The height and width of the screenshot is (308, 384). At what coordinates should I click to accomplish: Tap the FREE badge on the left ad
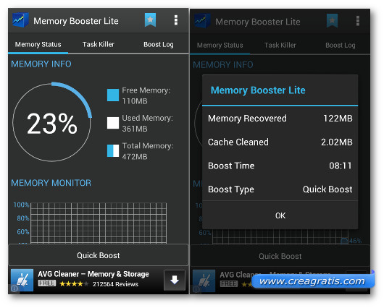coord(47,283)
